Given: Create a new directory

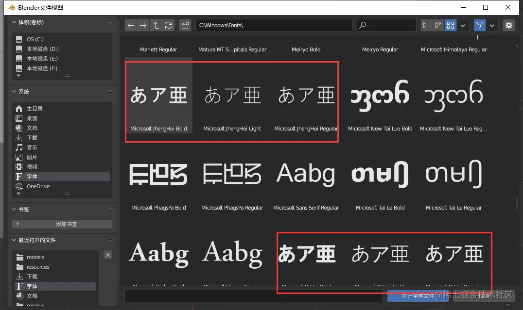Looking at the screenshot, I should [x=185, y=25].
